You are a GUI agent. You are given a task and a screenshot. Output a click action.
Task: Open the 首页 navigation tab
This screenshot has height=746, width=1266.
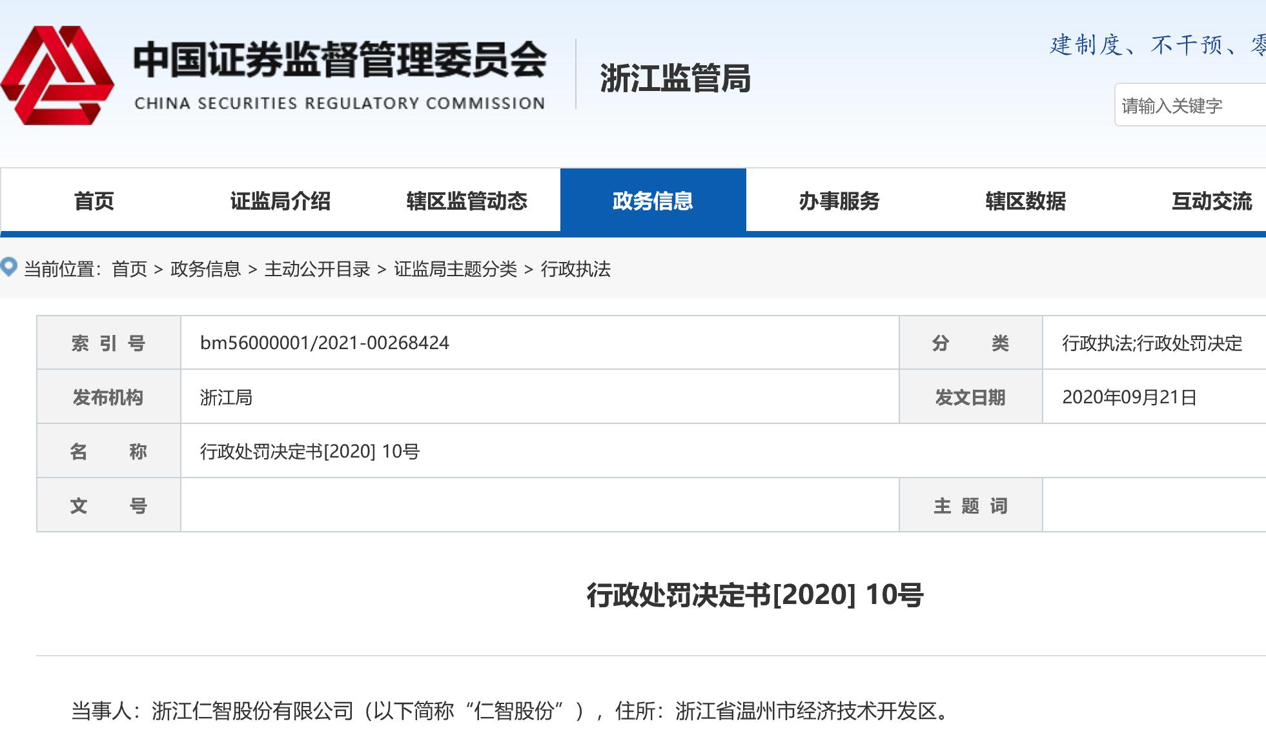pos(94,201)
